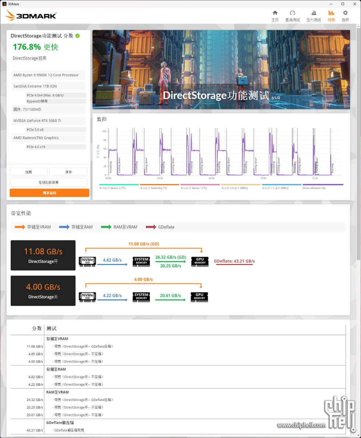Click the RAM至VRAM table section header

(x=57, y=392)
